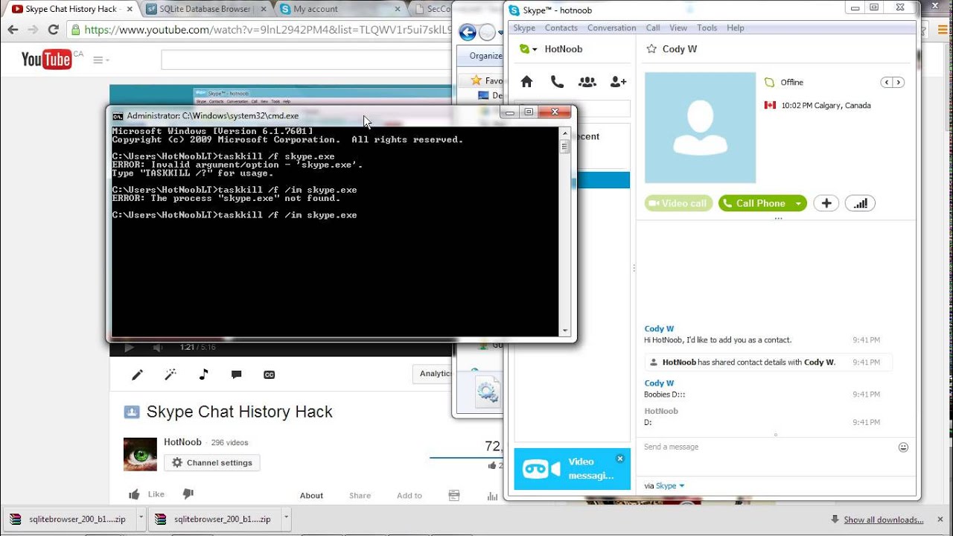Image resolution: width=953 pixels, height=536 pixels.
Task: Click the thumbs down dislike icon
Action: point(188,494)
